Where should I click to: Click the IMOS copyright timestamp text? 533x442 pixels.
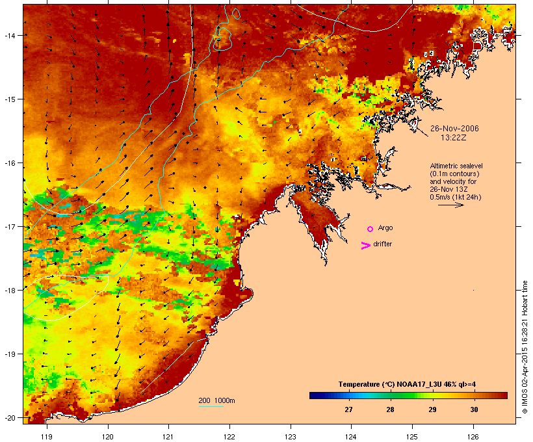(x=525, y=347)
